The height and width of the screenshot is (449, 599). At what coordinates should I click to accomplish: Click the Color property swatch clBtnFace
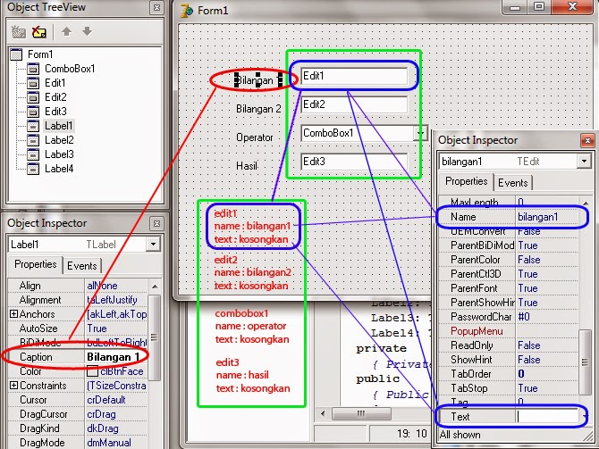coord(92,371)
